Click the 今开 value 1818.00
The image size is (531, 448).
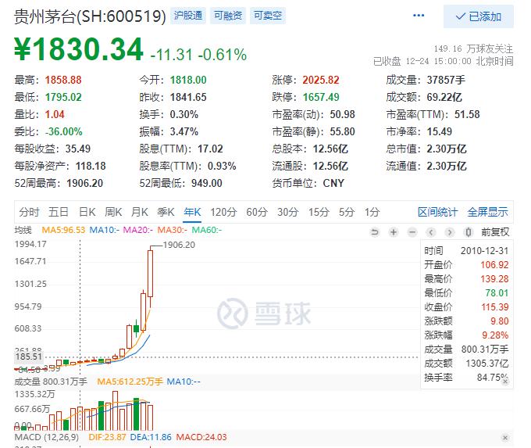(x=188, y=80)
